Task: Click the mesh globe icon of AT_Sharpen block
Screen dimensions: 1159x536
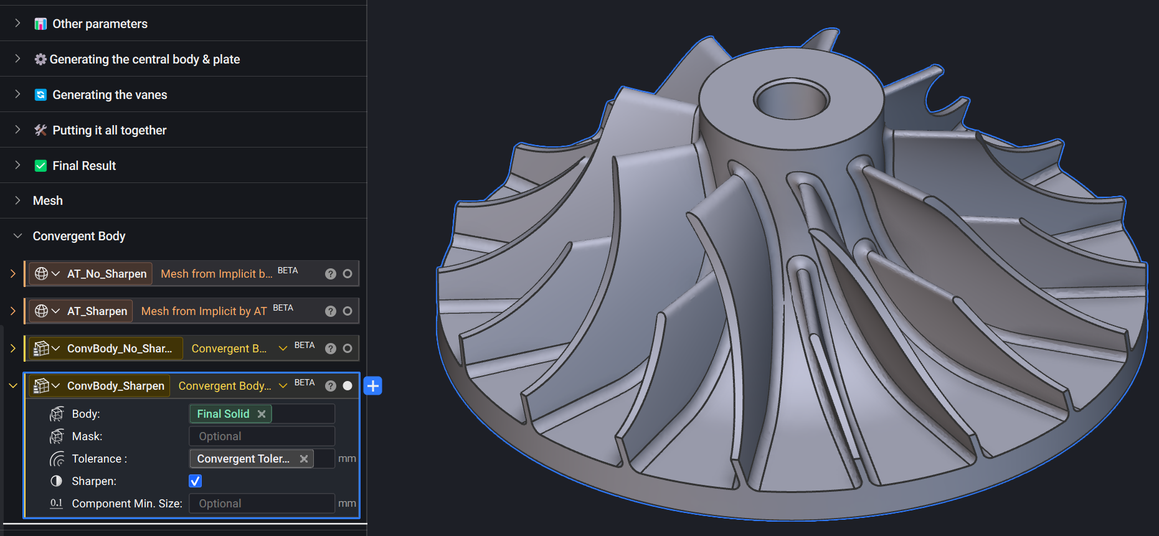Action: tap(41, 311)
